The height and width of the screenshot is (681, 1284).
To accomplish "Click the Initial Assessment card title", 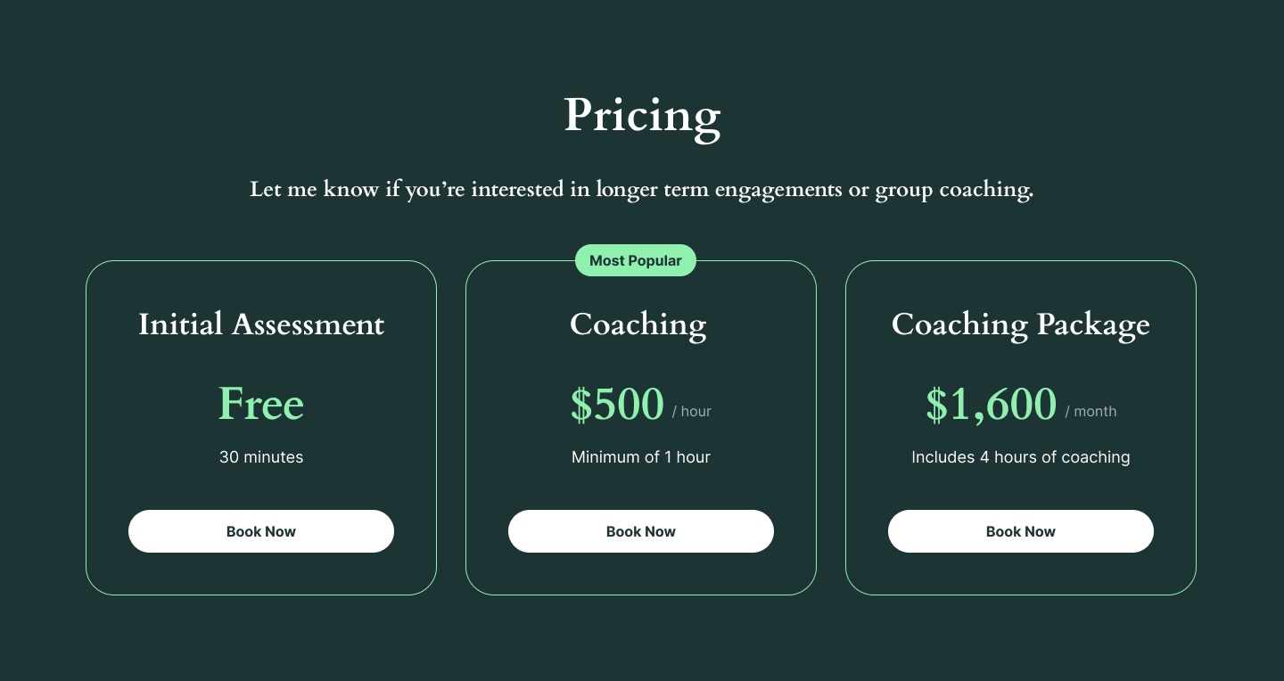I will coord(261,324).
